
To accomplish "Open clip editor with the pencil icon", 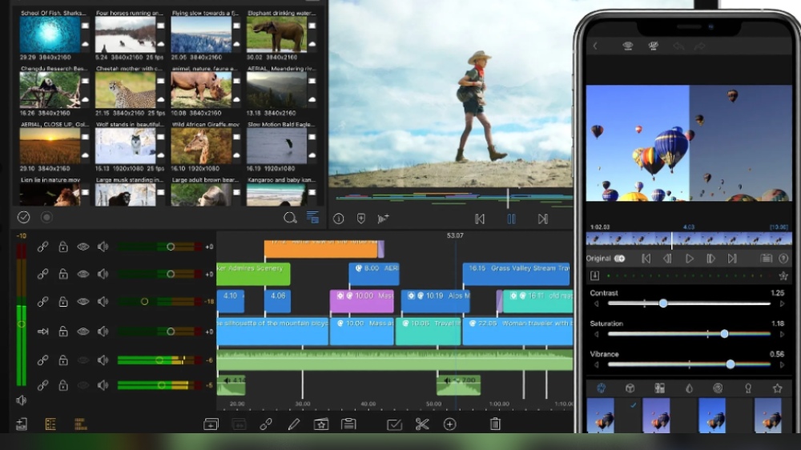I will 294,424.
